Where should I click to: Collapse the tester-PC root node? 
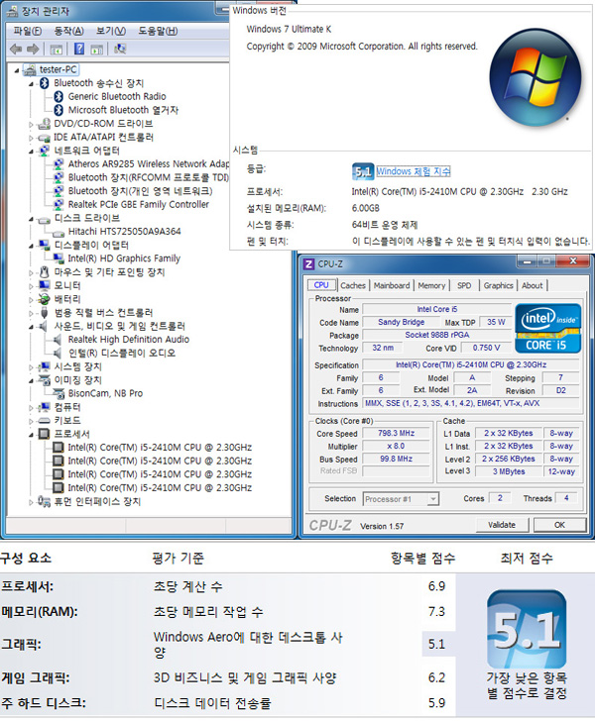tap(17, 71)
